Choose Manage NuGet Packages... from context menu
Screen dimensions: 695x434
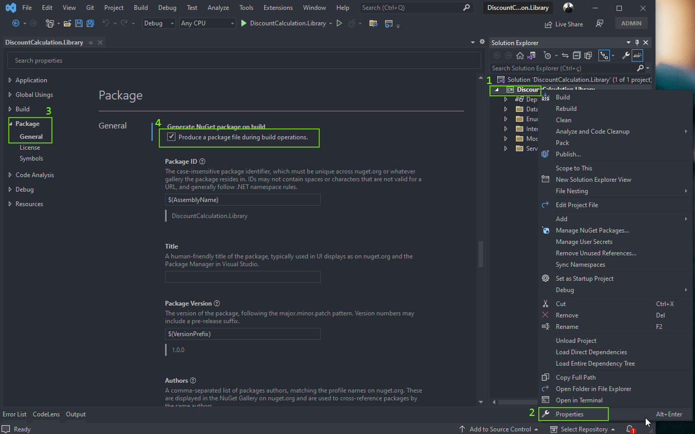pos(592,230)
